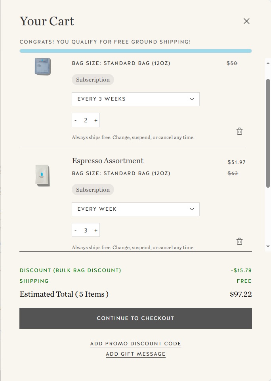Click the scrollbar down arrow

pos(268,246)
